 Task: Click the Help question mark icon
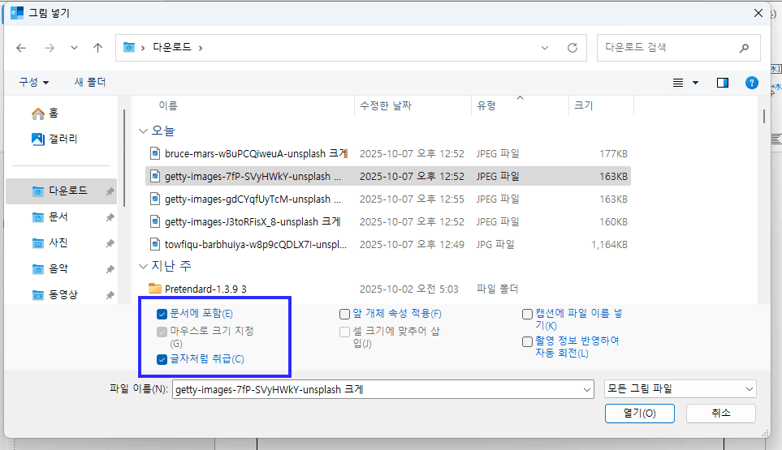point(751,83)
